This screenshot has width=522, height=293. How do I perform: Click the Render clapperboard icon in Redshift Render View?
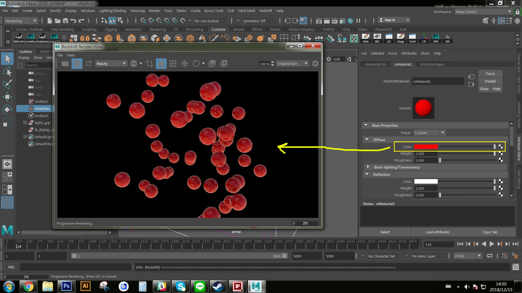point(65,63)
